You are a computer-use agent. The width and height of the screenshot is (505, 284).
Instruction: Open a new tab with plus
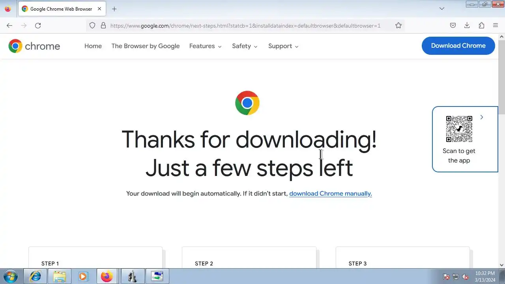pos(114,9)
